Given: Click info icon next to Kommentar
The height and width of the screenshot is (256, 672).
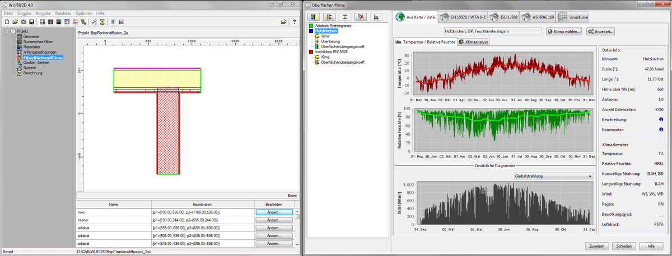Looking at the screenshot, I should click(x=661, y=130).
